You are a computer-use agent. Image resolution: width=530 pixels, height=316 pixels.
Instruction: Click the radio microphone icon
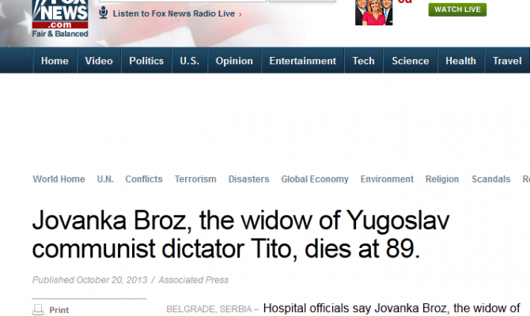click(x=104, y=13)
